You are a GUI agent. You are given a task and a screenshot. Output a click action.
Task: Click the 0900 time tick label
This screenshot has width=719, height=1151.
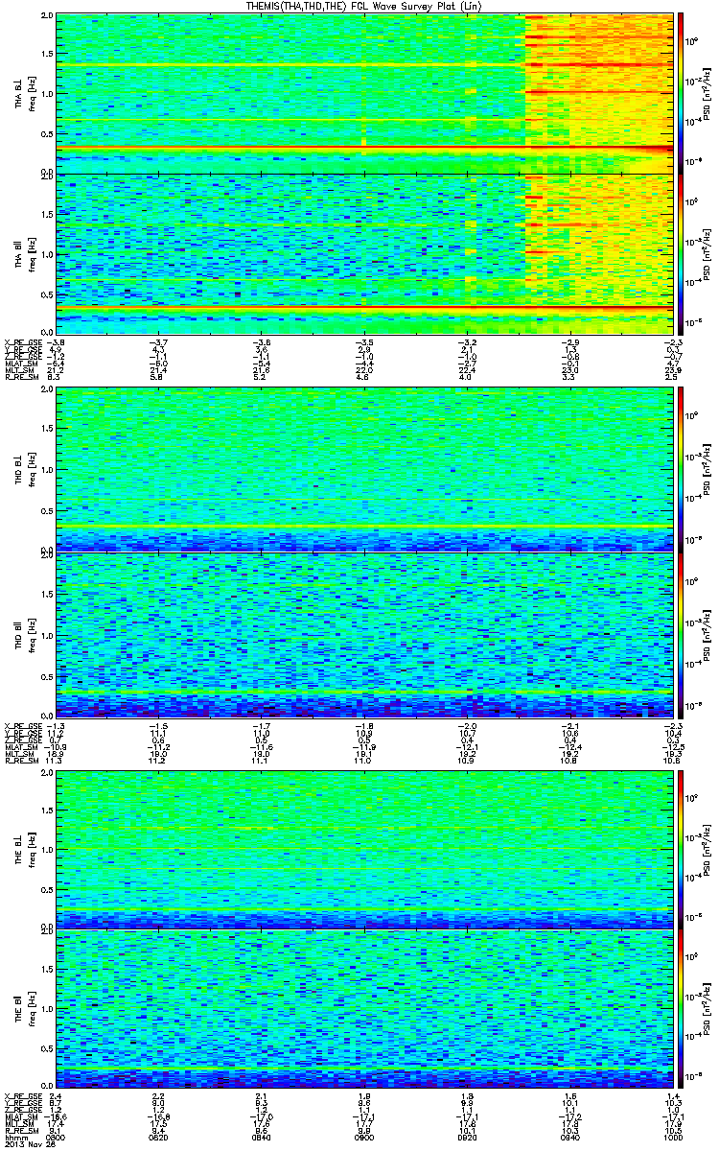[x=364, y=1136]
